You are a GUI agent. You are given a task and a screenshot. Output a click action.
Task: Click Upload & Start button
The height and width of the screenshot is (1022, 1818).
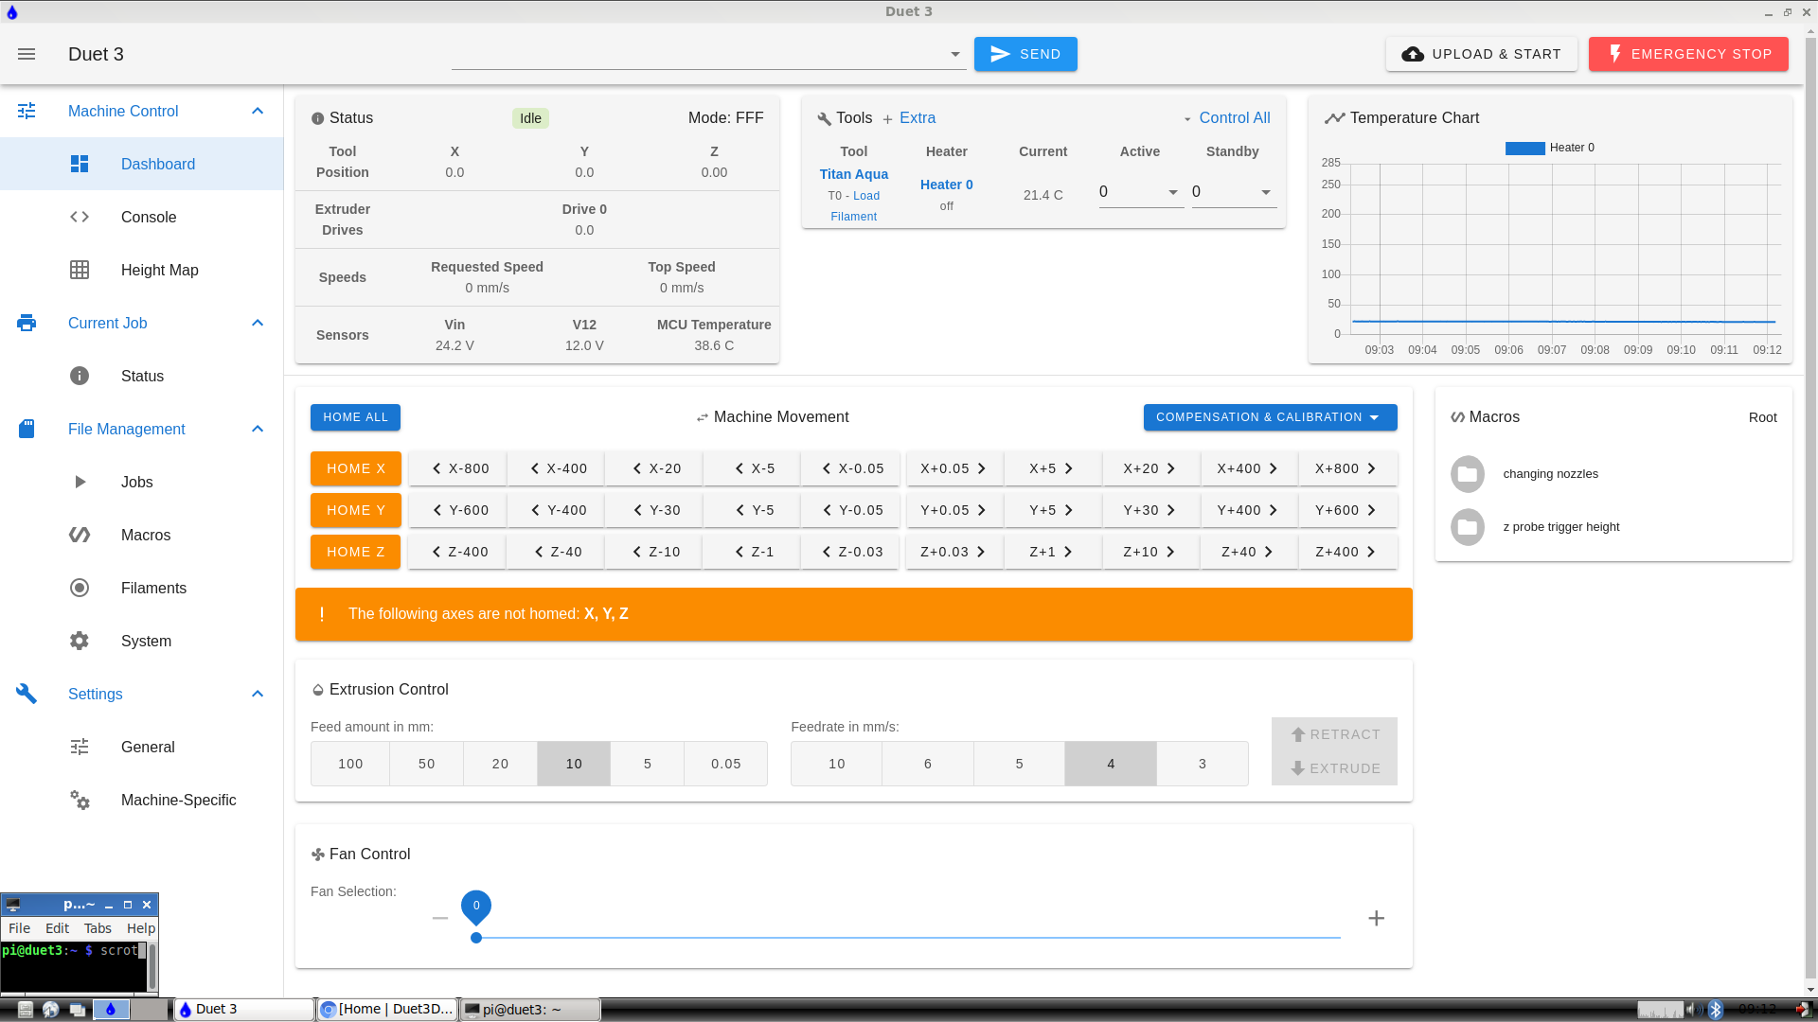(1482, 54)
